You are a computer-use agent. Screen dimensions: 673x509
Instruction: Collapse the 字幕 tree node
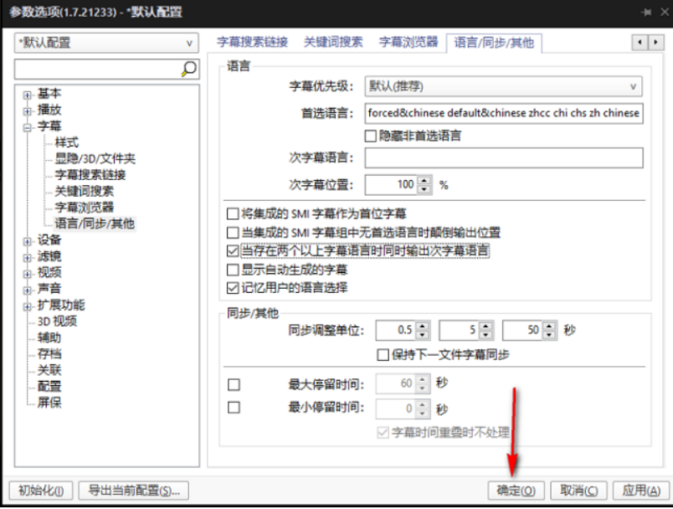pos(28,127)
